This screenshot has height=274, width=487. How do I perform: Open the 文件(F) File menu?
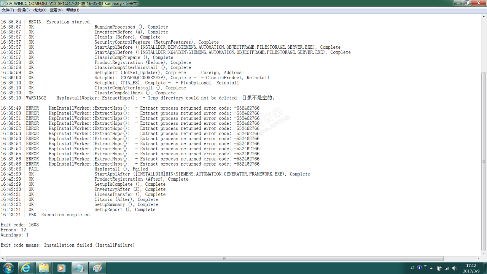coord(8,10)
